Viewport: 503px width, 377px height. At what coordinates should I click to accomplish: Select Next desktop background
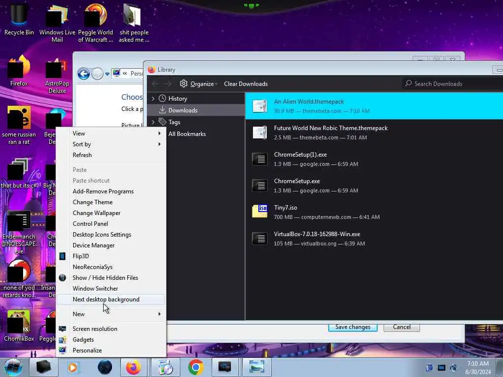pyautogui.click(x=111, y=299)
